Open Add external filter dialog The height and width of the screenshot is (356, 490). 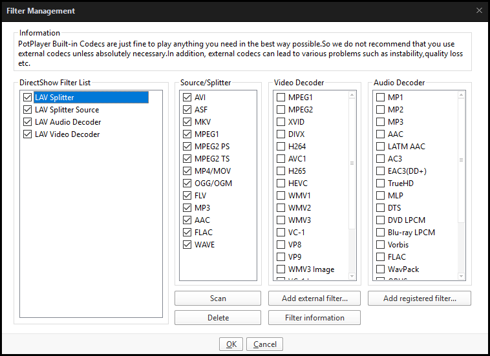314,298
